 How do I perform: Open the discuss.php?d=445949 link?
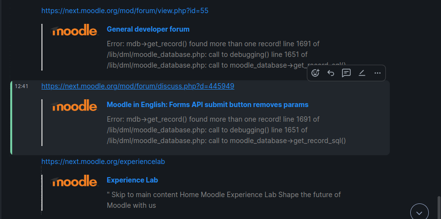pos(138,86)
